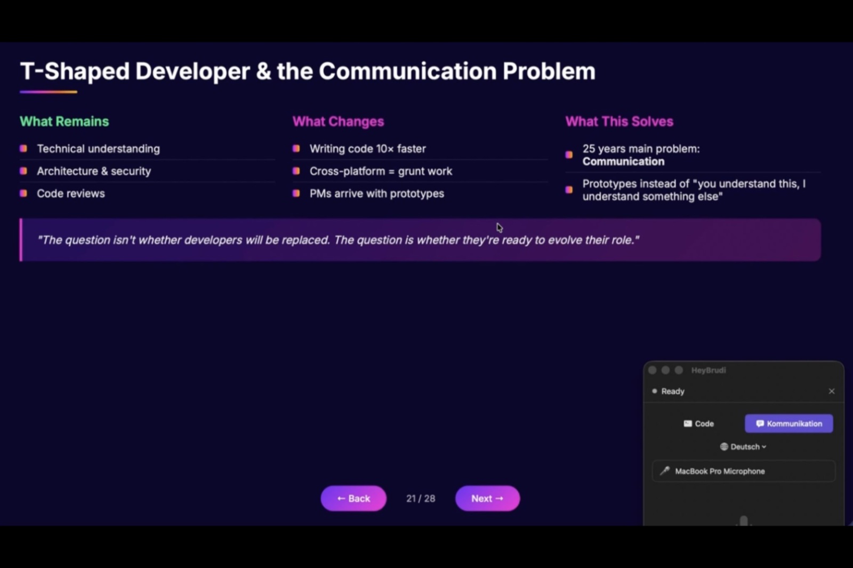Click the HeyBrudi red close window dot
Image resolution: width=853 pixels, height=568 pixels.
click(652, 370)
